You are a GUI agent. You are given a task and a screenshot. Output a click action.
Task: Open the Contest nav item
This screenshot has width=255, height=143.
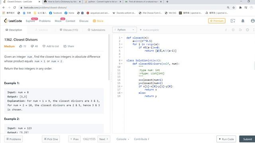tap(70, 21)
